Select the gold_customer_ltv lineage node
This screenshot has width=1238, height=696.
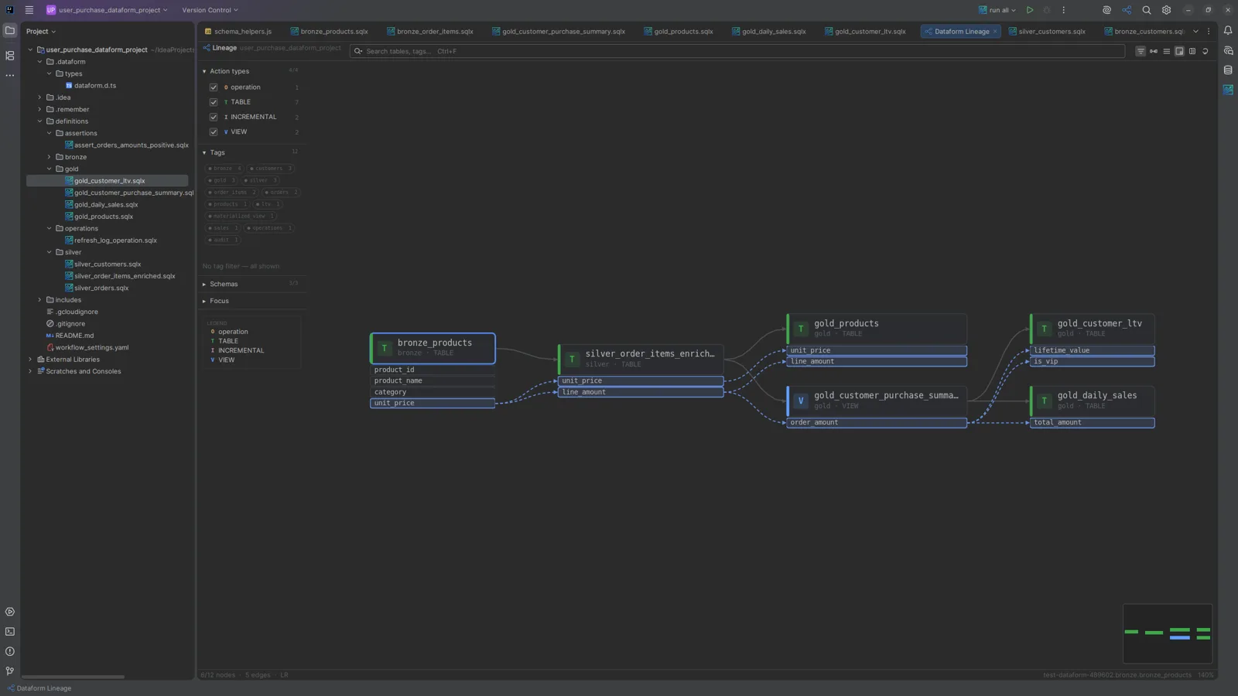point(1092,329)
